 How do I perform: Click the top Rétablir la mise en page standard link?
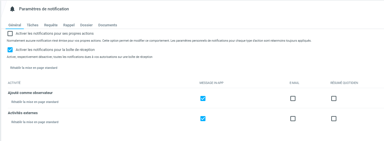[34, 68]
